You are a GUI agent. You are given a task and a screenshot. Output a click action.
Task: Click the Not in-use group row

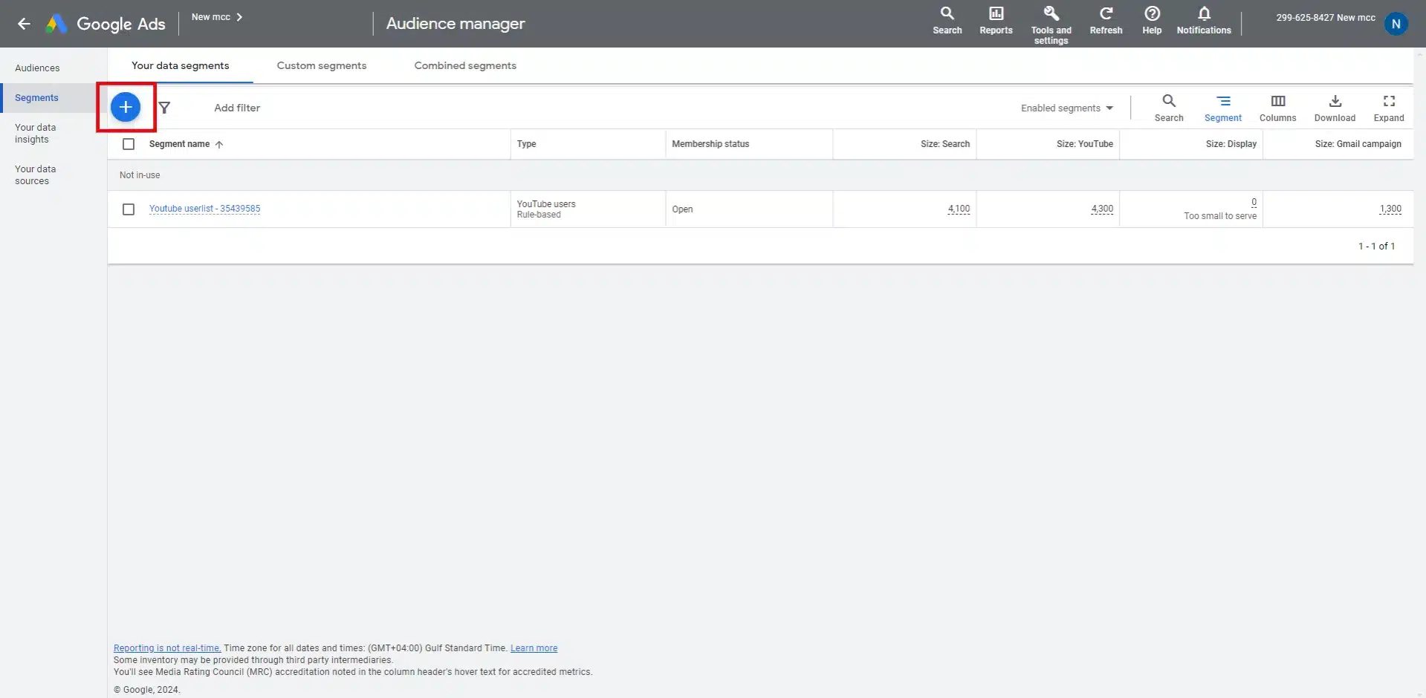(760, 175)
